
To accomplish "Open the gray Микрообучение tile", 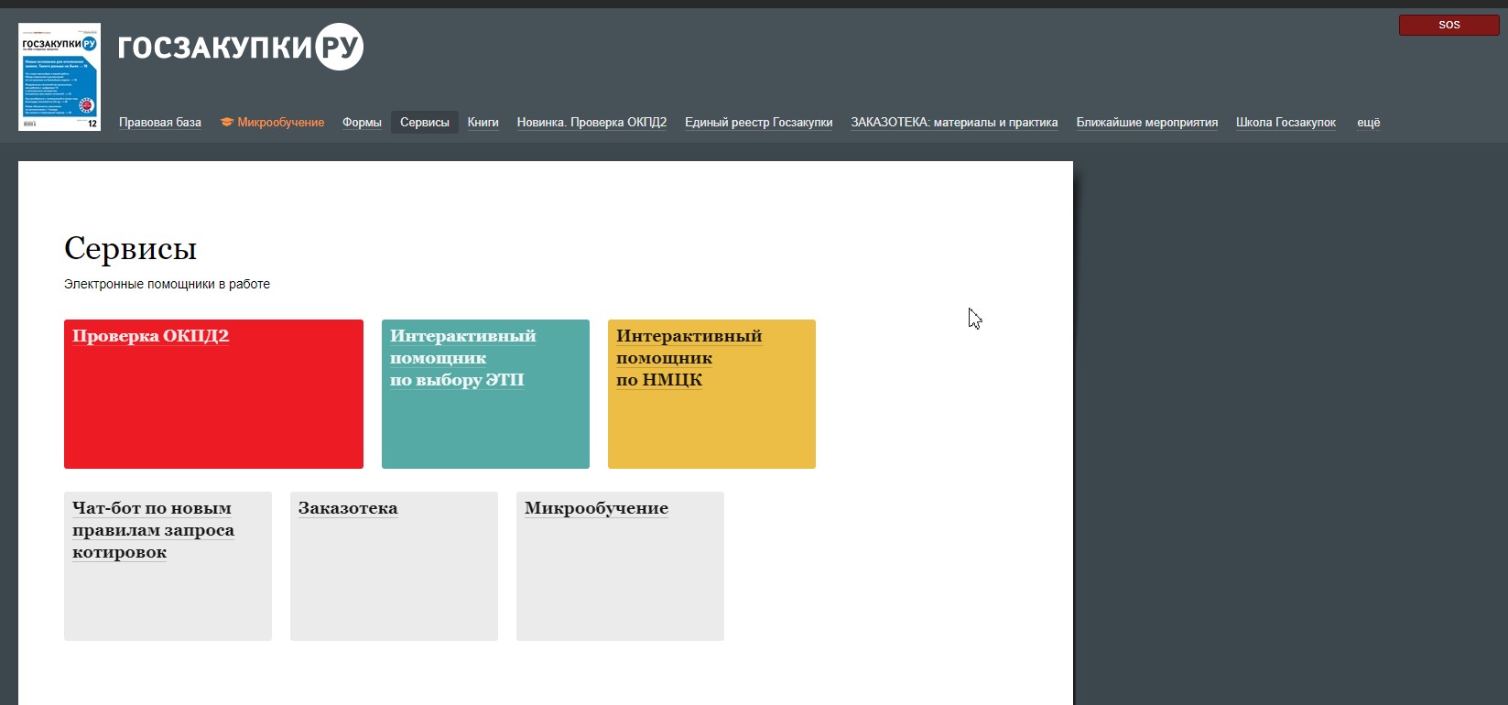I will point(620,566).
